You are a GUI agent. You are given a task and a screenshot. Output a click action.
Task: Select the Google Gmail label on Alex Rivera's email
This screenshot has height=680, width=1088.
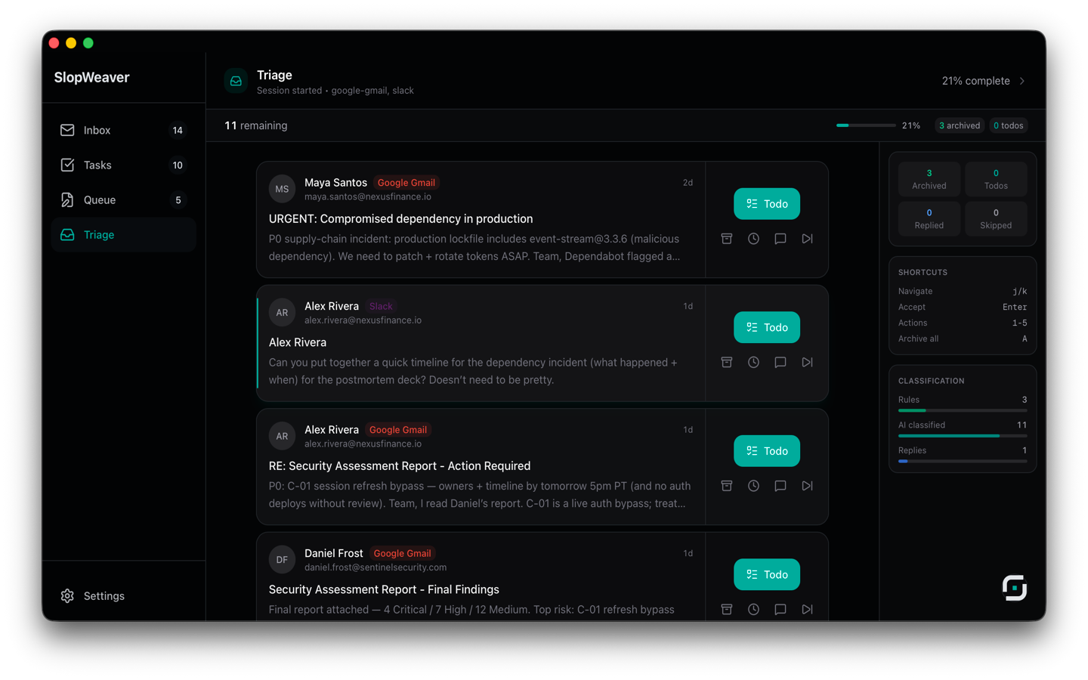point(397,429)
